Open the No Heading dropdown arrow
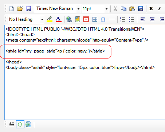165x132 pixels. click(42, 19)
